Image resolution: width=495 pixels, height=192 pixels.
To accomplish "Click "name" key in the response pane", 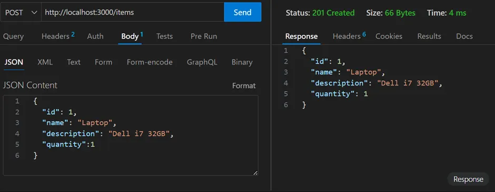I will 324,72.
